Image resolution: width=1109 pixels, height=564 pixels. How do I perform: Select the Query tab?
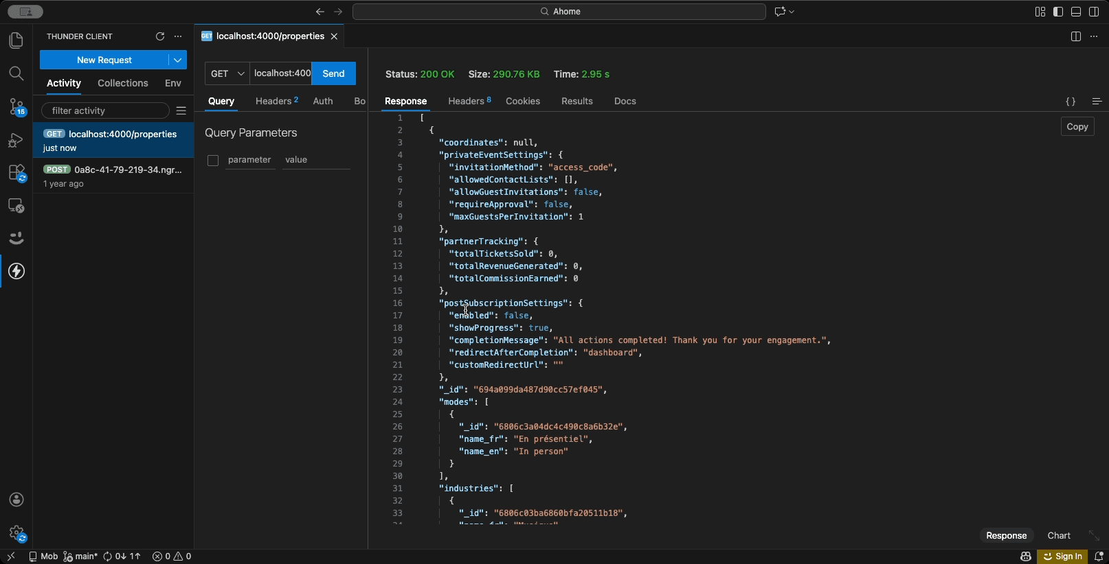click(221, 101)
